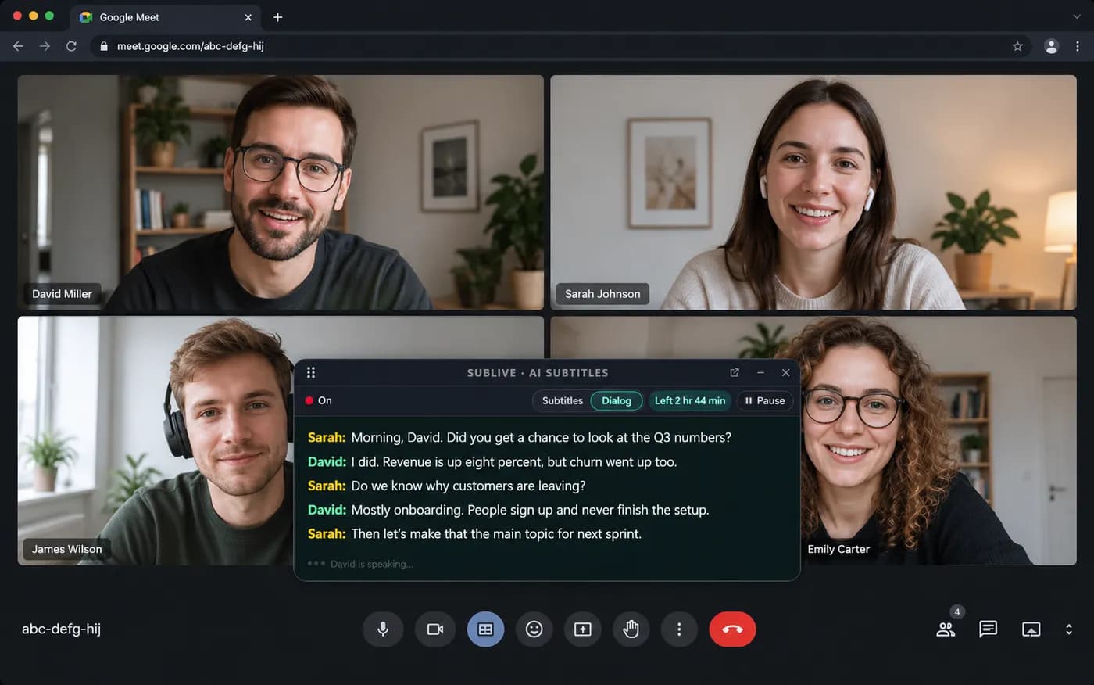Click the browser back arrow
The width and height of the screenshot is (1094, 685).
click(18, 46)
